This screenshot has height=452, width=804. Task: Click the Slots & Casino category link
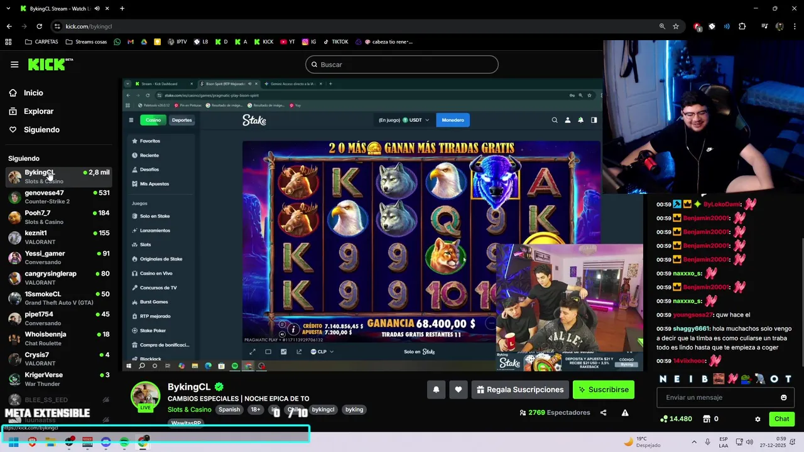pos(190,409)
